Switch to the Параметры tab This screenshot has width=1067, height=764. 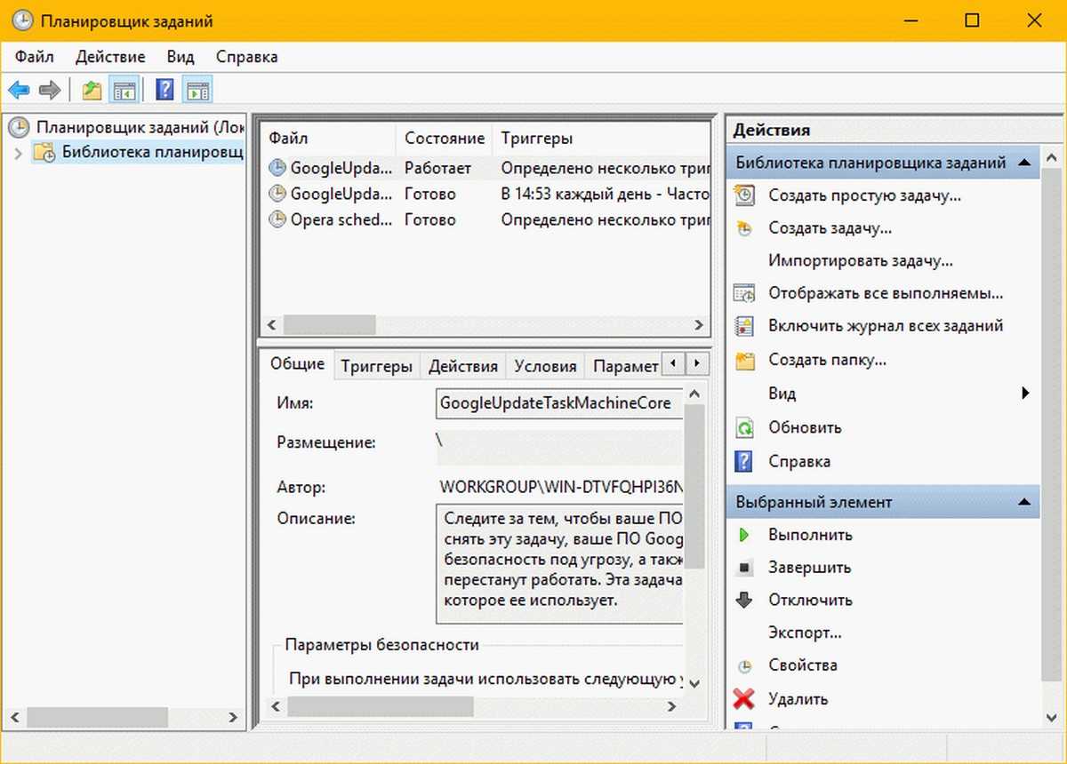625,366
